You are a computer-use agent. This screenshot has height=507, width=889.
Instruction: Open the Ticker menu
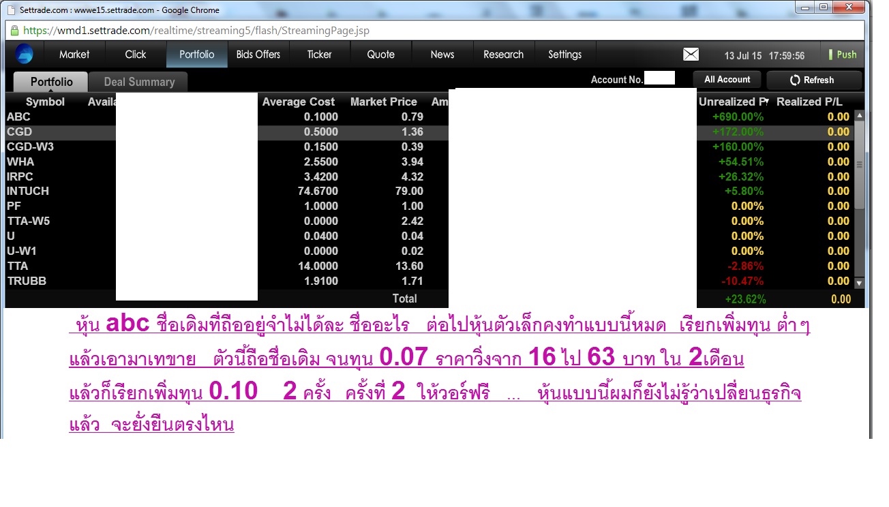[320, 55]
